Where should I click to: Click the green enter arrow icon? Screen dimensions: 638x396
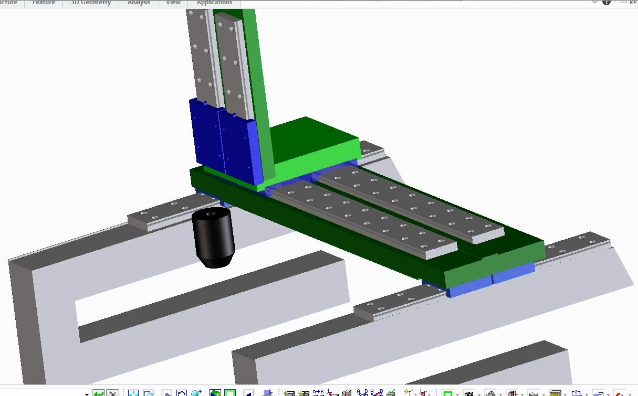pyautogui.click(x=98, y=393)
